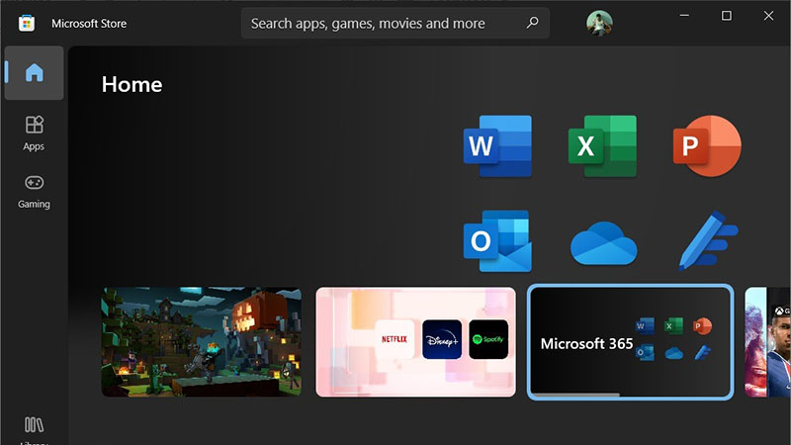Image resolution: width=791 pixels, height=445 pixels.
Task: Click the small Word icon in Microsoft 365 card
Action: pyautogui.click(x=646, y=326)
